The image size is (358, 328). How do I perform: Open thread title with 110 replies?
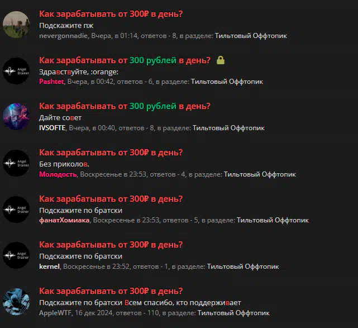tap(111, 291)
